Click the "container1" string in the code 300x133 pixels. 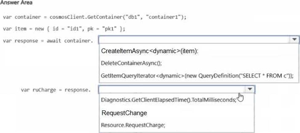[x=164, y=17]
